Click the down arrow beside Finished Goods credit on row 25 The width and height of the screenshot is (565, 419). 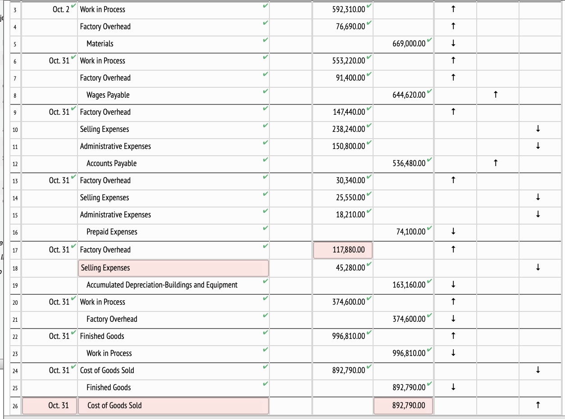pos(454,387)
